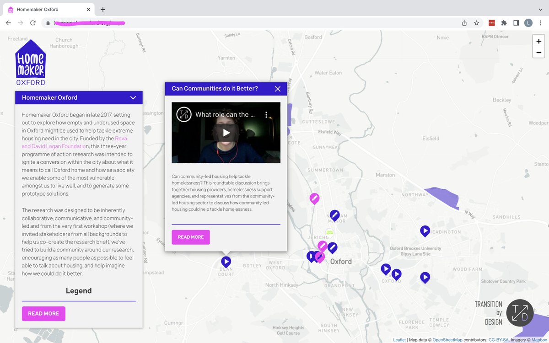Open the red password manager extension
The width and height of the screenshot is (549, 343).
pos(492,23)
